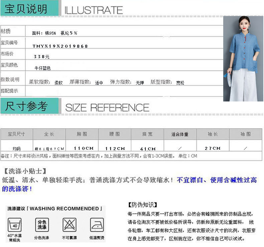Click the 牛仔蓝色 color value
This screenshot has width=264, height=247.
click(42, 68)
